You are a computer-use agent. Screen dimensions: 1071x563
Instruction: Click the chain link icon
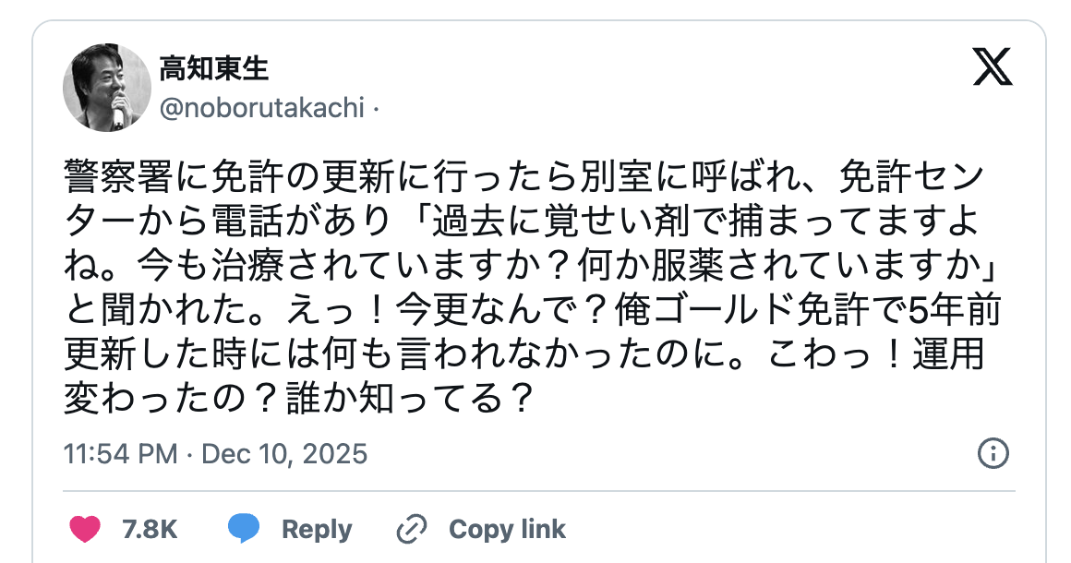tap(411, 529)
